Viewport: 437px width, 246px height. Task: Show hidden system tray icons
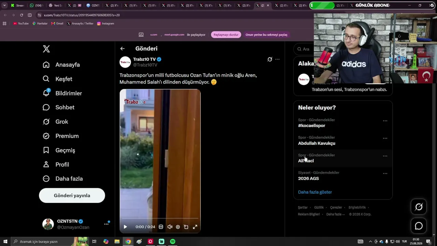370,242
